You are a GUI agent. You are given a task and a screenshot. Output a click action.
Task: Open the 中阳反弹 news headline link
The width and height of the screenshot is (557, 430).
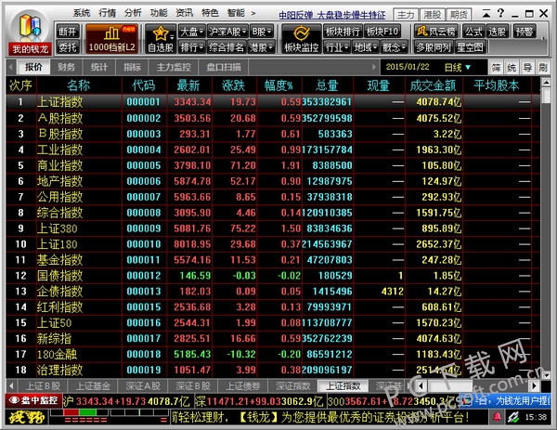tap(331, 15)
